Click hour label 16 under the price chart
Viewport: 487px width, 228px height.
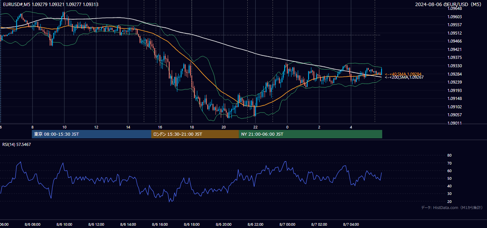(x=160, y=127)
